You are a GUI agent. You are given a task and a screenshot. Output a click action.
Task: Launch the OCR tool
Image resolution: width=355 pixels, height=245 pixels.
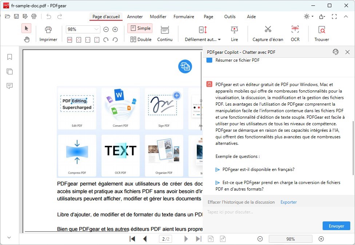click(295, 34)
